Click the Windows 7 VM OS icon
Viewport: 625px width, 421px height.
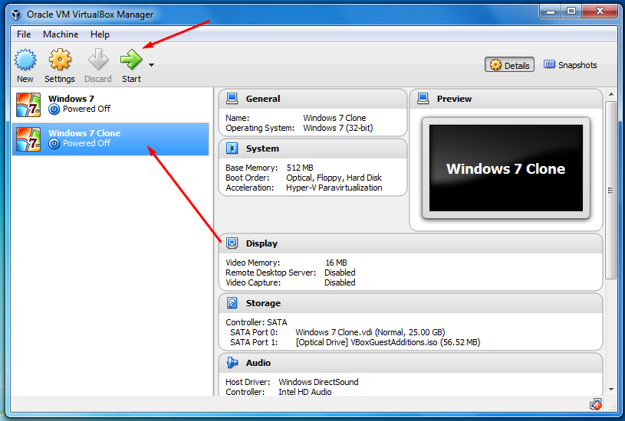(x=28, y=105)
